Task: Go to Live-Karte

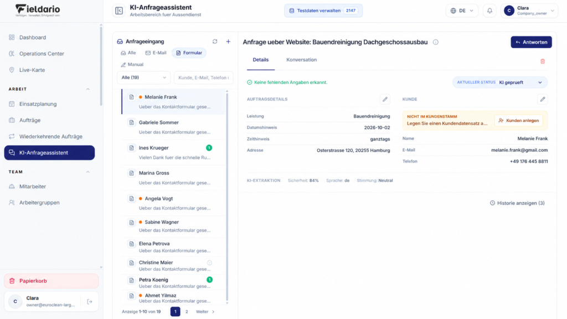Action: click(x=49, y=70)
